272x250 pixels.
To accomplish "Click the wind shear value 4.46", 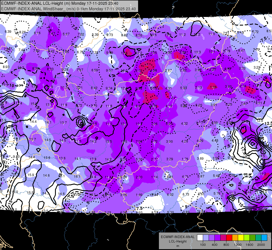I will [215, 141].
